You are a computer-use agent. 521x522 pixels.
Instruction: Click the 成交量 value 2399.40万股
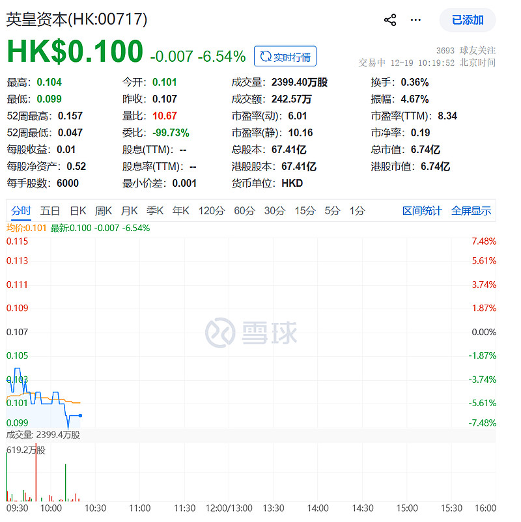click(x=300, y=82)
